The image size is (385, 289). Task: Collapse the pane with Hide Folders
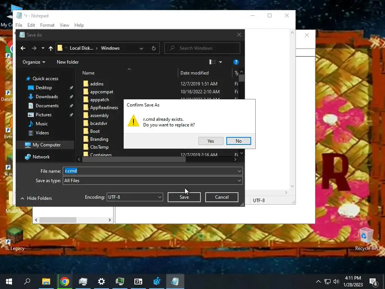point(36,198)
